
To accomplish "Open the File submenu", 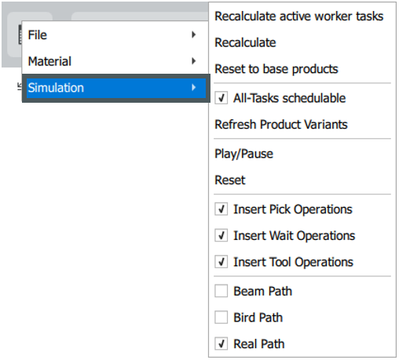I will [x=115, y=35].
